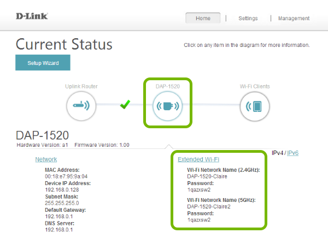Click the Firmware Version: 1.00 text
Viewport: 328px width, 245px height.
click(x=102, y=145)
